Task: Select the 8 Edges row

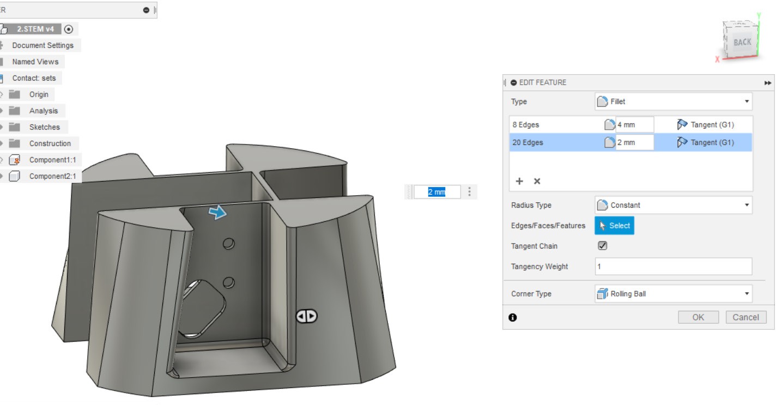Action: [550, 125]
